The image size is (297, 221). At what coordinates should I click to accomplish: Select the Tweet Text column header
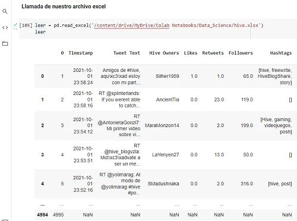click(127, 53)
